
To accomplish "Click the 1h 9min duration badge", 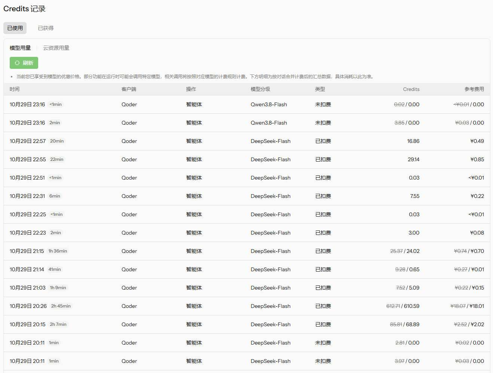I will [x=58, y=288].
